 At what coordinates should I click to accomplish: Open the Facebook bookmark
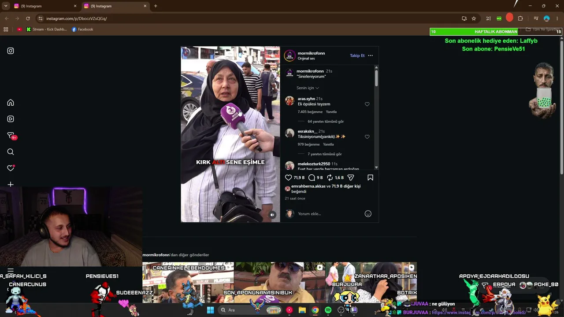(x=82, y=29)
